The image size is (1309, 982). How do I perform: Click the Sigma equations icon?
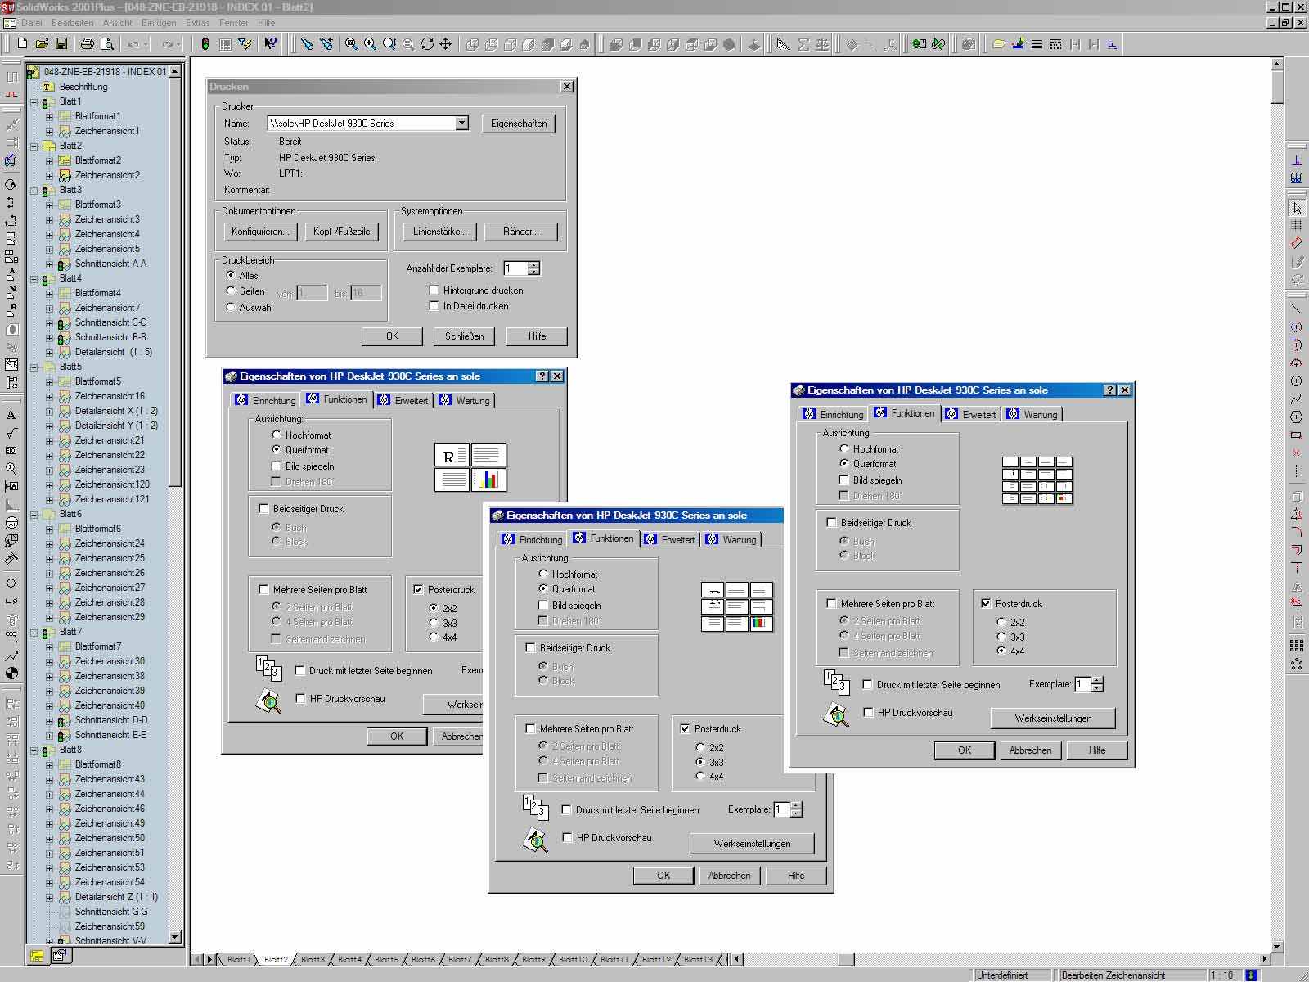(803, 44)
